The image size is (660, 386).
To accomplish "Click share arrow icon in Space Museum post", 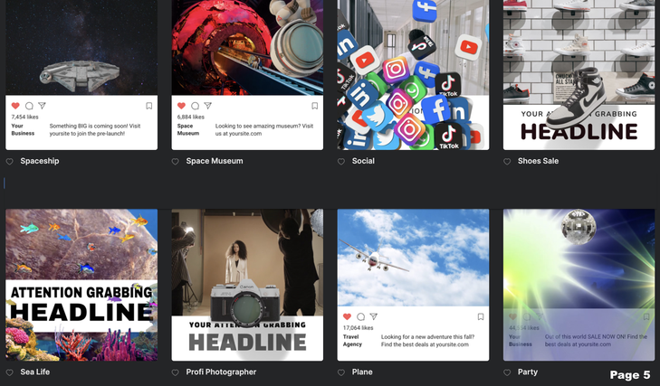I will click(207, 106).
